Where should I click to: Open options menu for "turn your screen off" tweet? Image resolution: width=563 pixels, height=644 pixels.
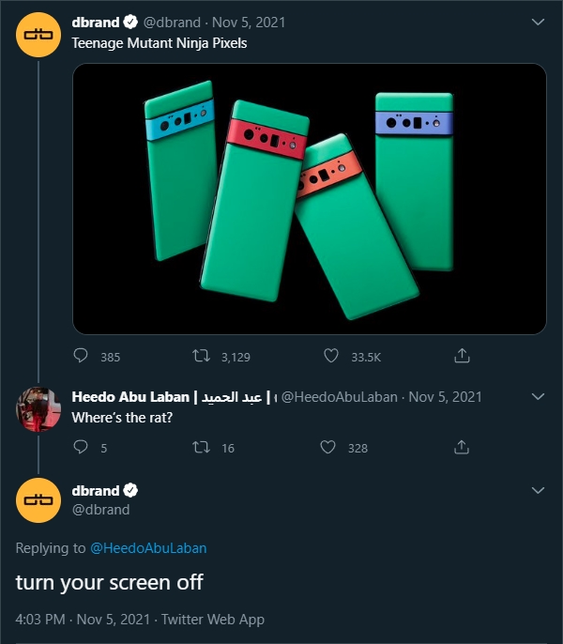pos(538,491)
